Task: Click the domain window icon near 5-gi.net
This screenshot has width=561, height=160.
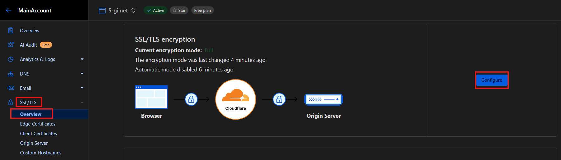Action: pos(102,11)
